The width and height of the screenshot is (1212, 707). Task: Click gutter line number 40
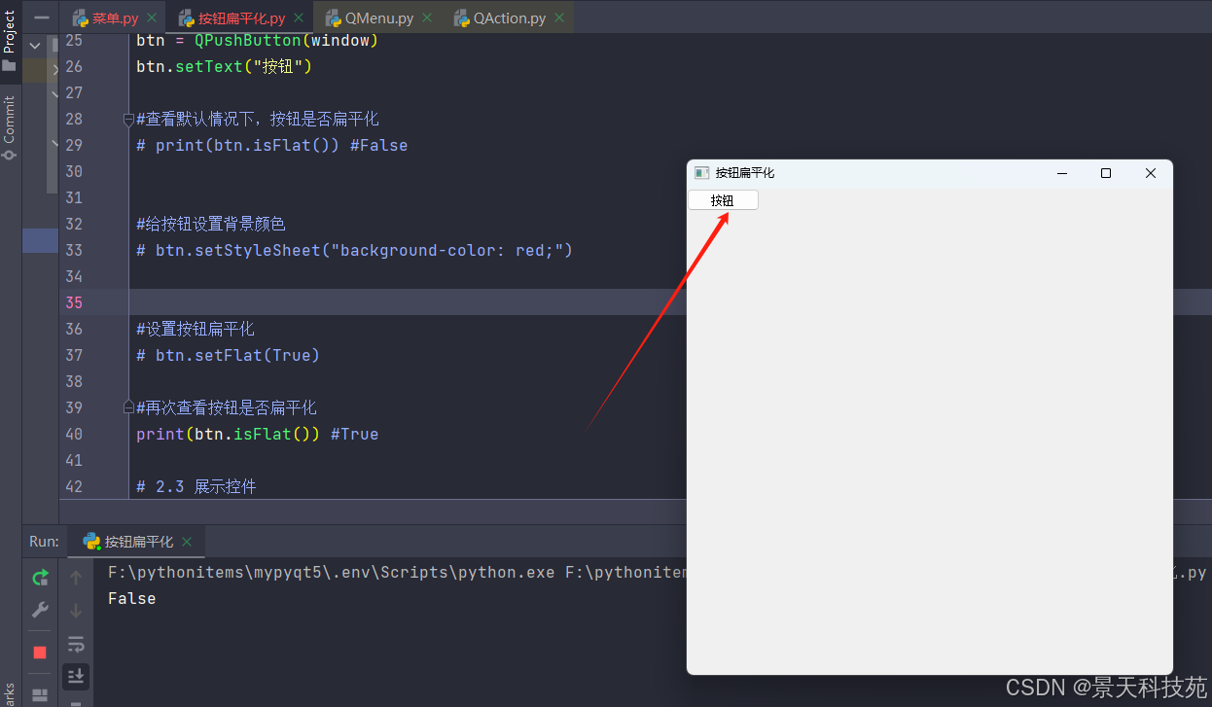pyautogui.click(x=74, y=435)
